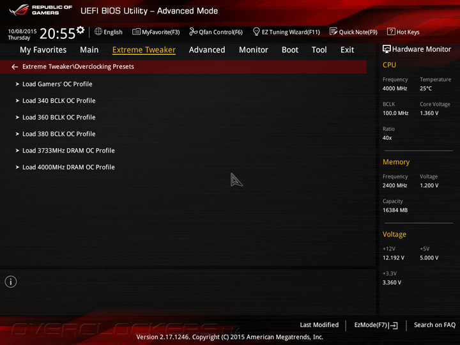Click the CPU section heading
Image resolution: width=460 pixels, height=345 pixels.
tap(389, 65)
